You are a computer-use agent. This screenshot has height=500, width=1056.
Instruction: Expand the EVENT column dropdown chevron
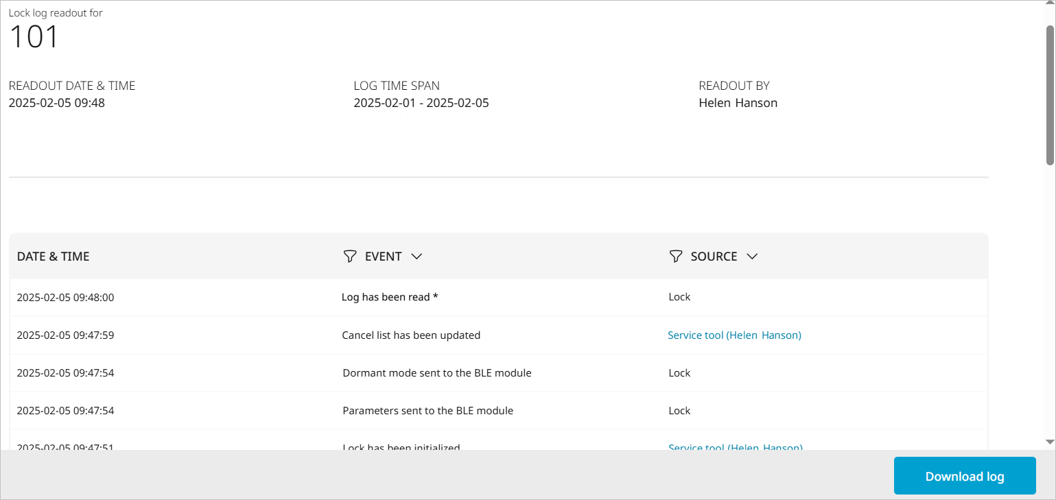416,257
